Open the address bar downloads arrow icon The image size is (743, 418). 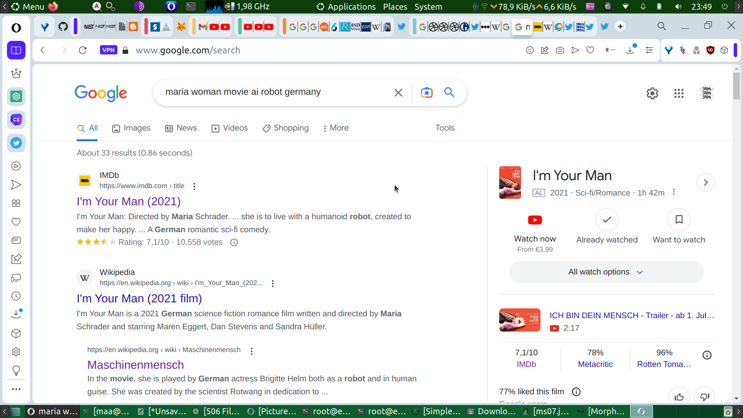click(631, 50)
